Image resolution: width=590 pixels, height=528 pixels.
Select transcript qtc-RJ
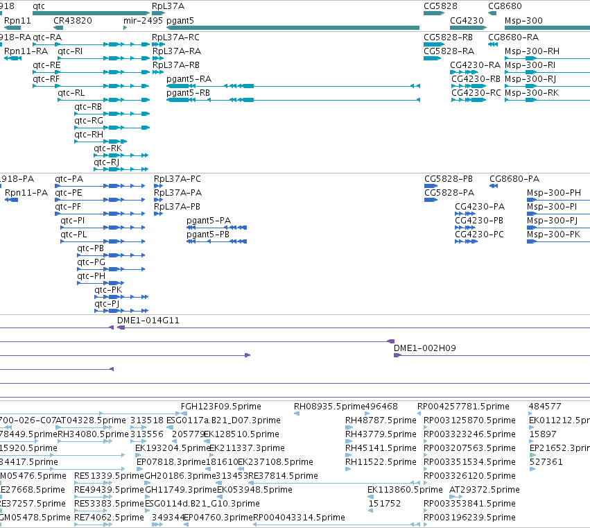tap(121, 169)
